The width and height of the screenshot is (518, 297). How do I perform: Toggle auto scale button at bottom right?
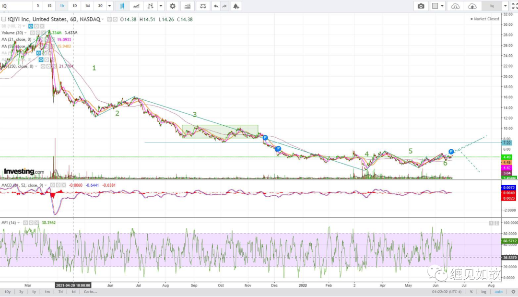click(498, 292)
